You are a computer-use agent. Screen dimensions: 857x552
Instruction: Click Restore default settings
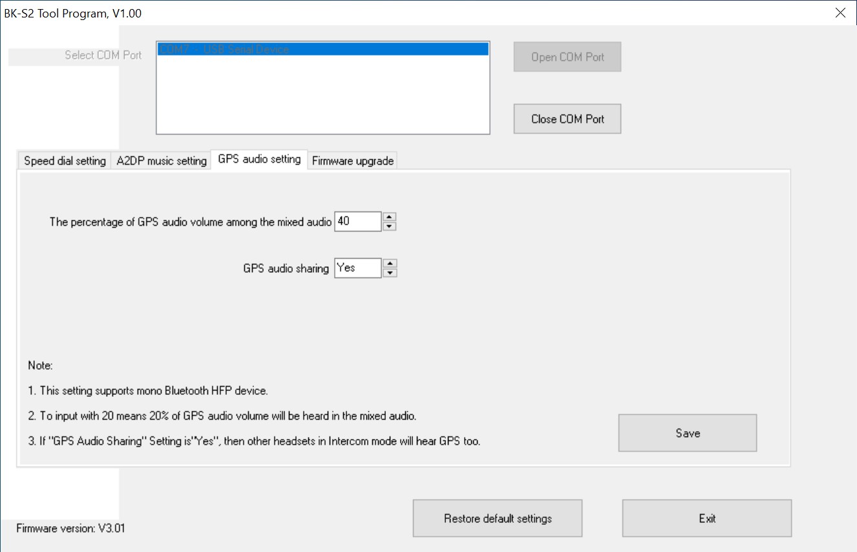point(497,518)
